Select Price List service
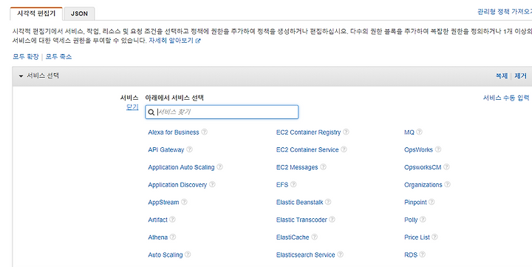 tap(417, 237)
